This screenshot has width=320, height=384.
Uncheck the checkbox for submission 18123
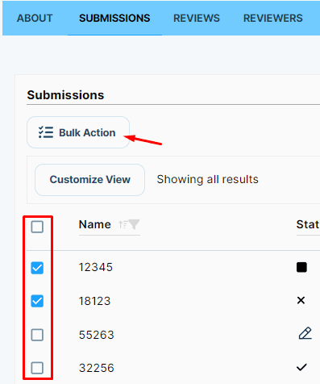tap(37, 301)
